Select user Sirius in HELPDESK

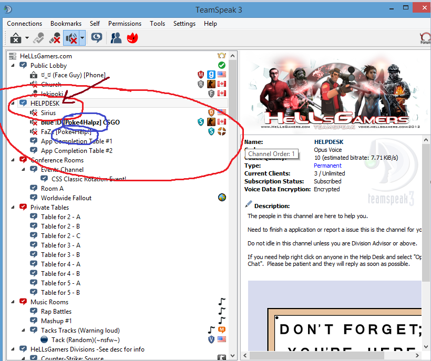tap(48, 113)
